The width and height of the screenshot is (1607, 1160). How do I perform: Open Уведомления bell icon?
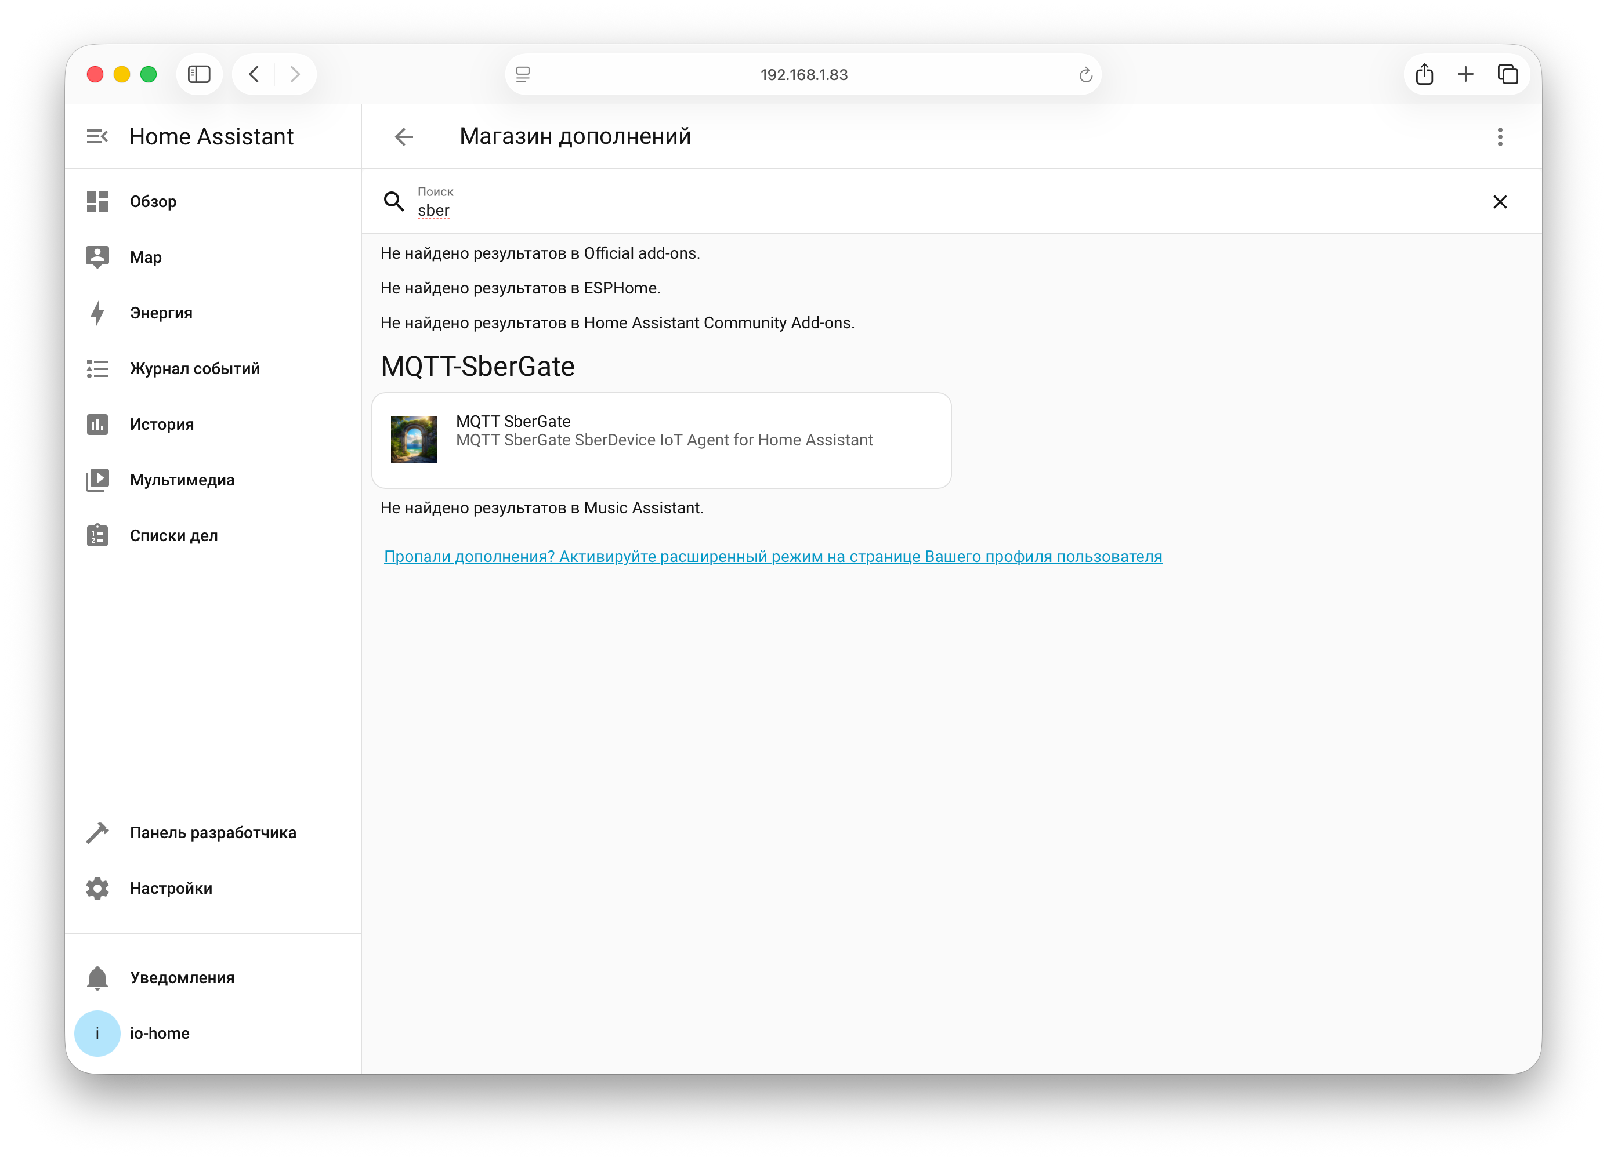[97, 977]
